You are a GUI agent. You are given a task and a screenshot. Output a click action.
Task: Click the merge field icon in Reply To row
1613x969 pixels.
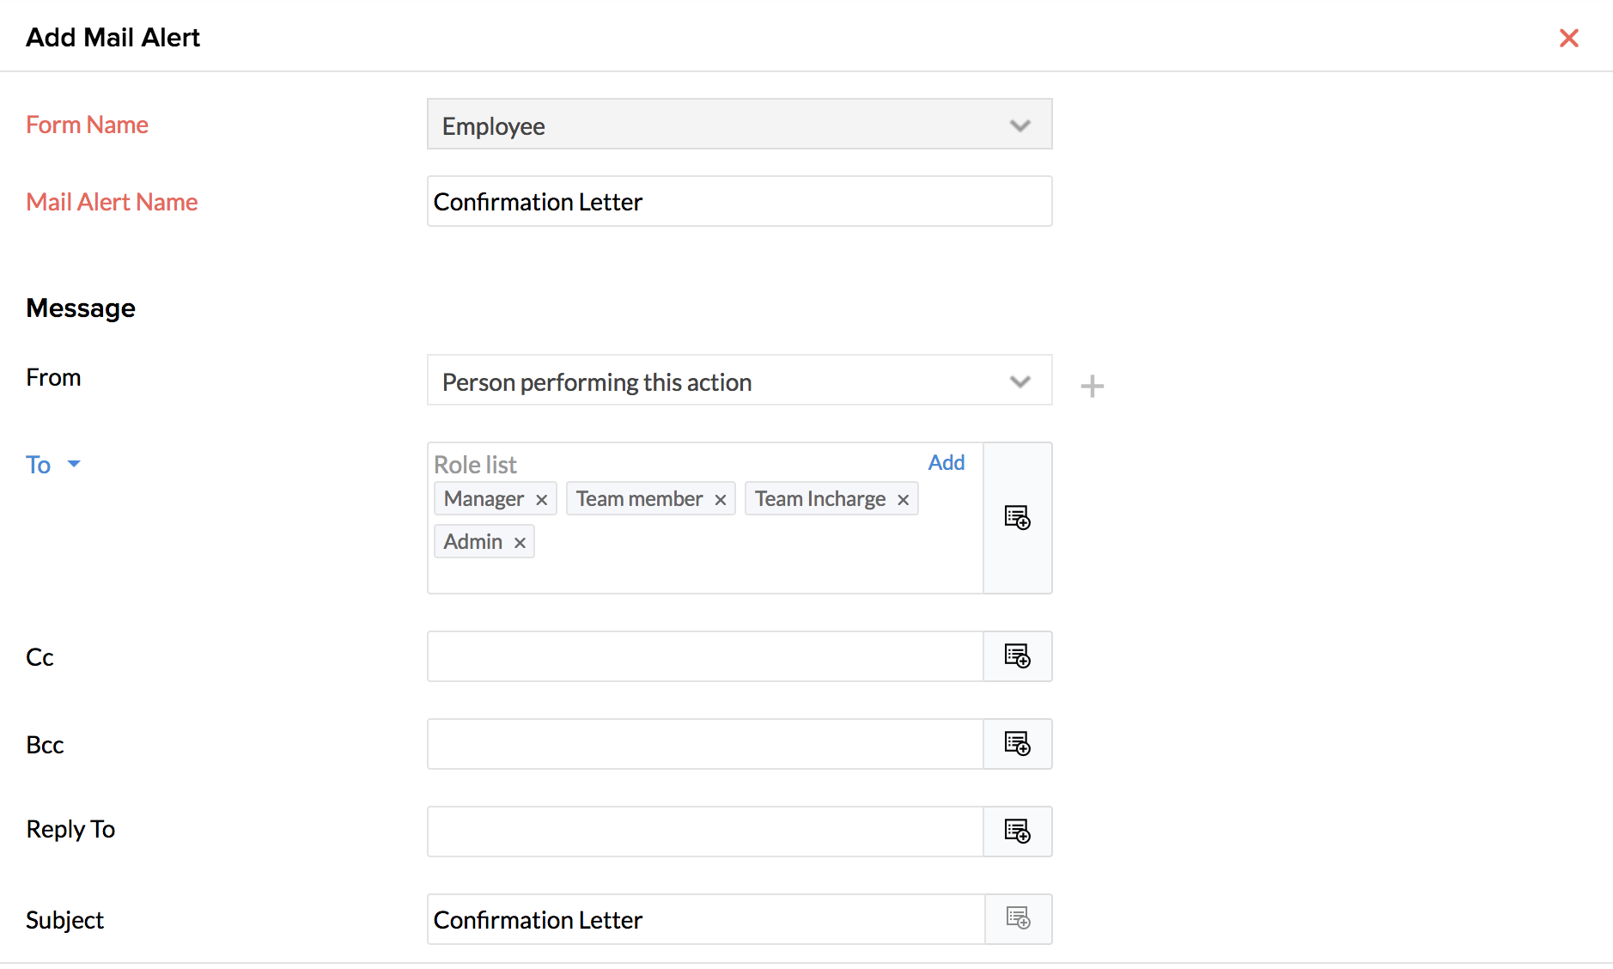(1018, 832)
